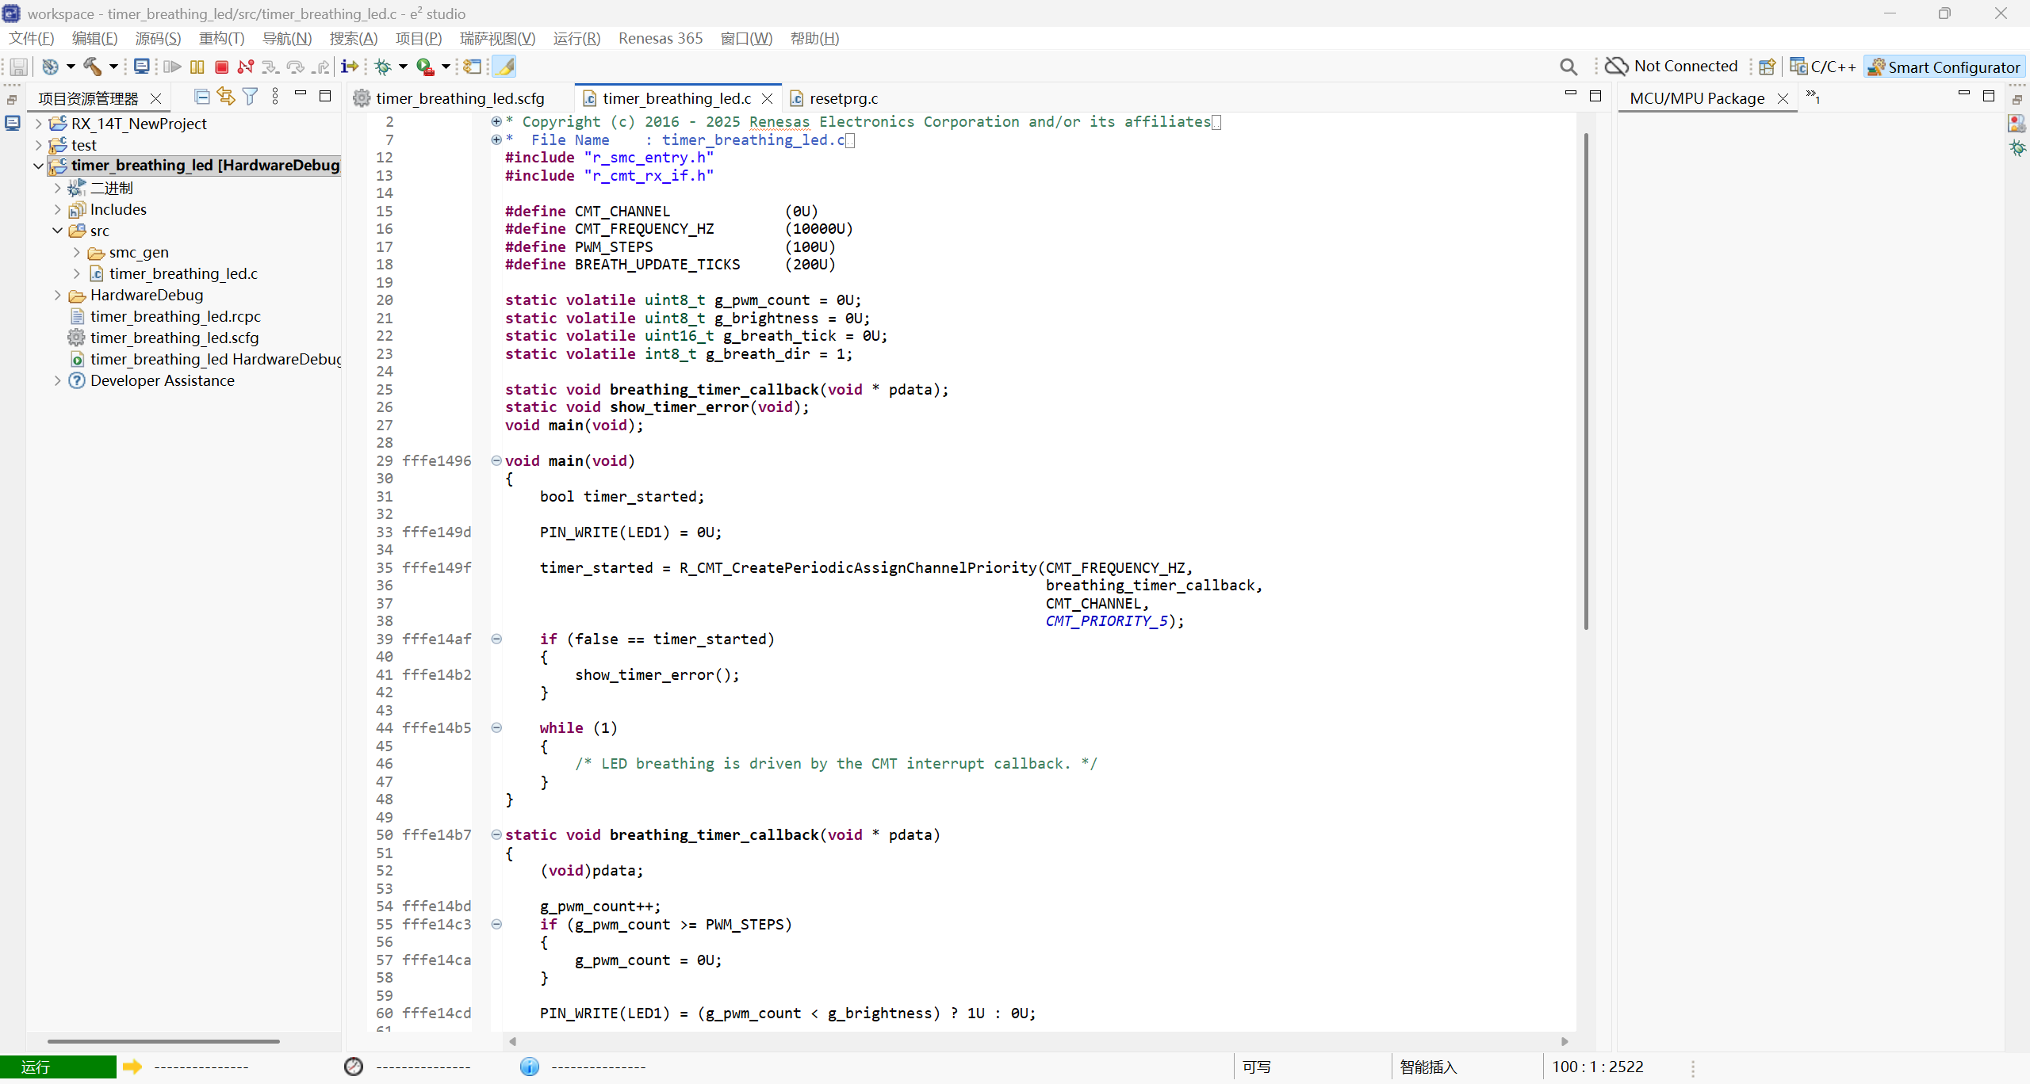This screenshot has width=2030, height=1084.
Task: Expand the HardwareDebug folder
Action: pyautogui.click(x=57, y=295)
